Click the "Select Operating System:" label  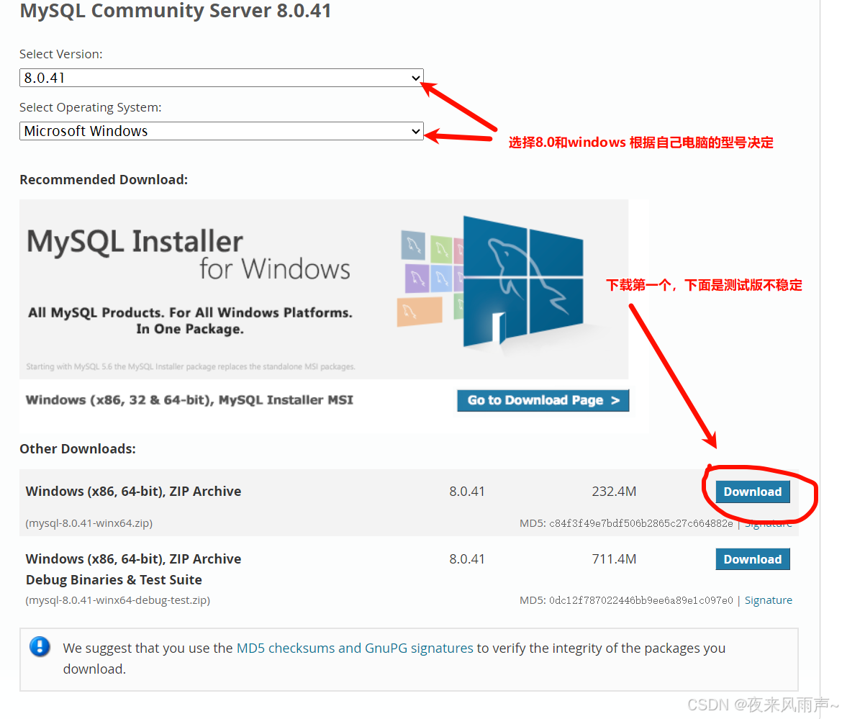(x=90, y=107)
